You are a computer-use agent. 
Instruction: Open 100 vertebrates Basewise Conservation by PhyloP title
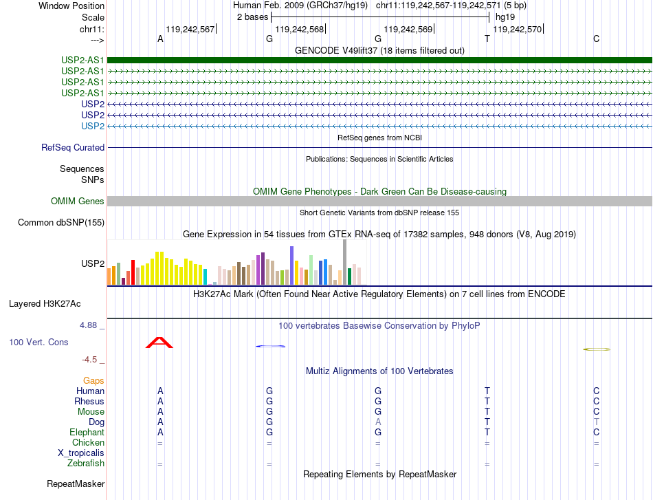[x=379, y=326]
